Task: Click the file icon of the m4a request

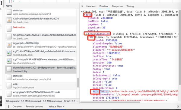Action: 9,94
